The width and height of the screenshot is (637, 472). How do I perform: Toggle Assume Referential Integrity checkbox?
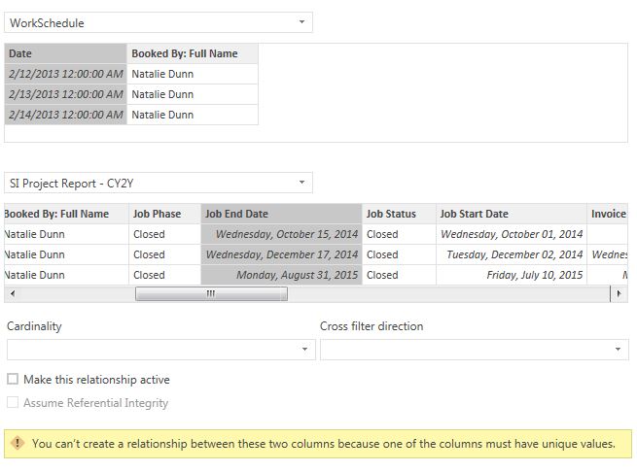click(x=13, y=402)
